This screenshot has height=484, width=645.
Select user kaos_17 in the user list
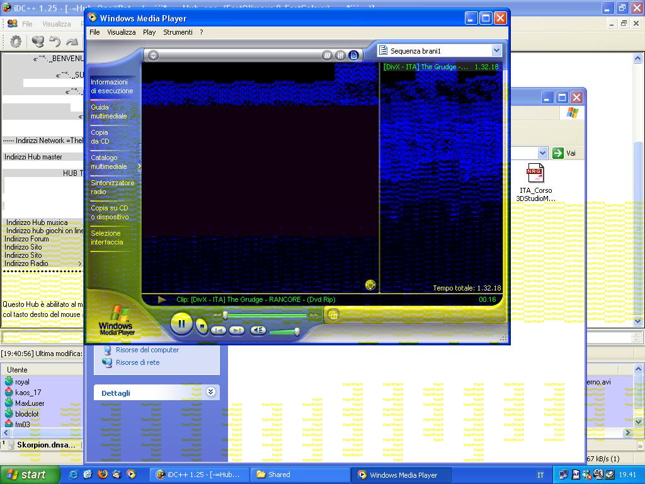(28, 393)
